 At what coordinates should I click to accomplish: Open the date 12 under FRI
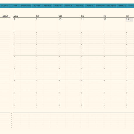[105, 20]
